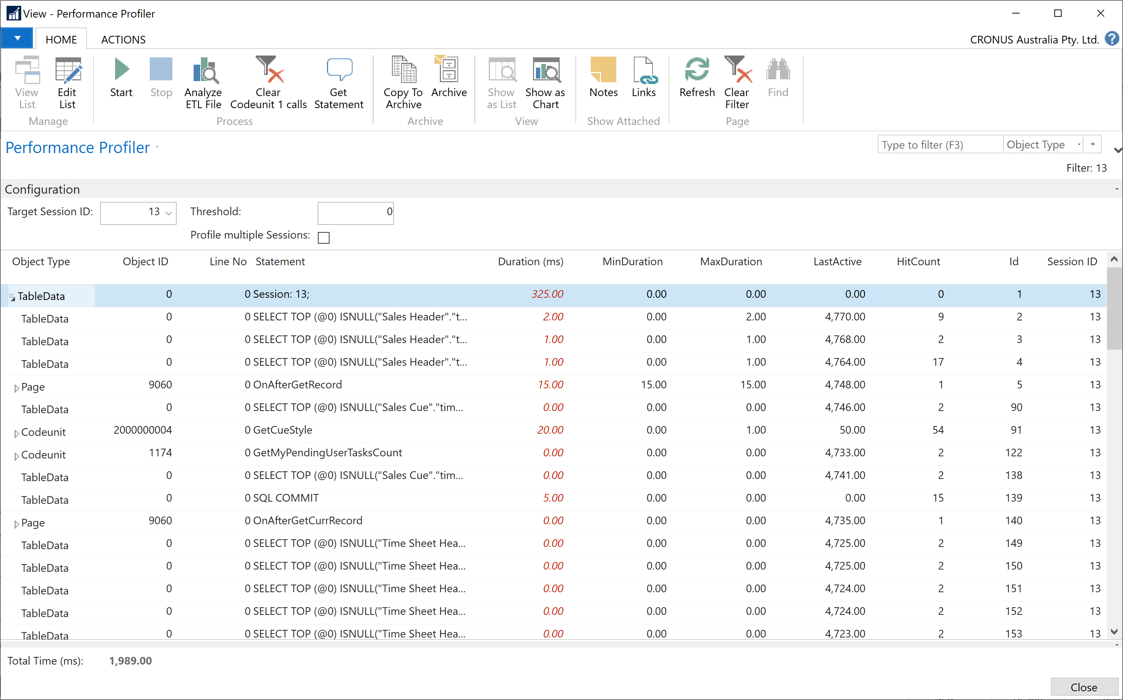Scroll down the performance results list
The height and width of the screenshot is (700, 1123).
click(x=1115, y=631)
